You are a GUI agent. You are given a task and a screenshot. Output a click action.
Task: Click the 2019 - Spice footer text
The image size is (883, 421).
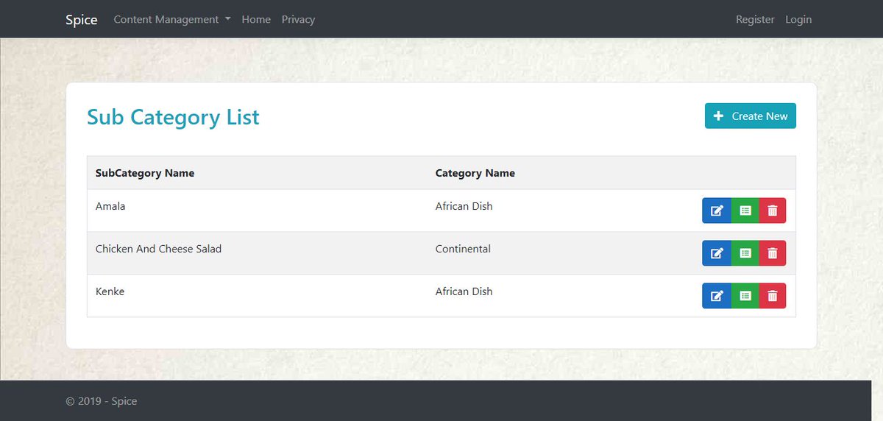click(102, 401)
